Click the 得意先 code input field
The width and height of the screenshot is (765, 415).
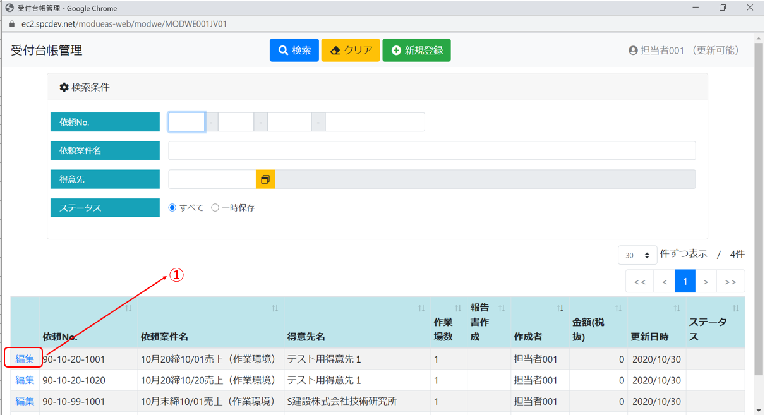pyautogui.click(x=212, y=179)
